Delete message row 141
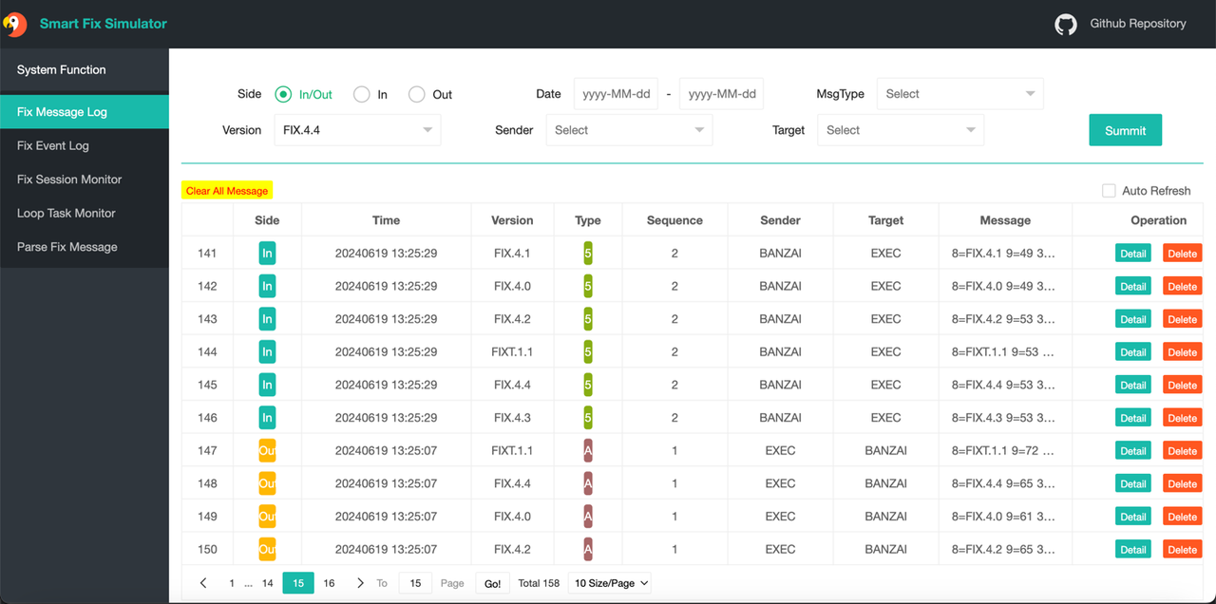The image size is (1216, 604). pyautogui.click(x=1183, y=254)
